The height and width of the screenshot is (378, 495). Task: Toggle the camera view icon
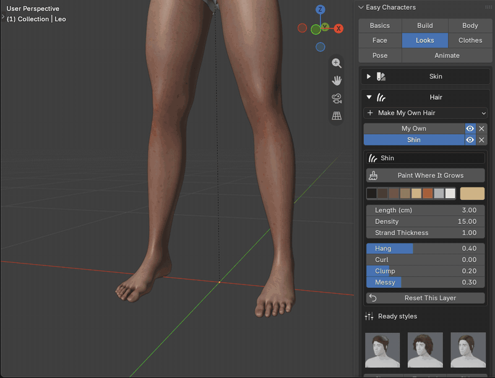tap(337, 98)
